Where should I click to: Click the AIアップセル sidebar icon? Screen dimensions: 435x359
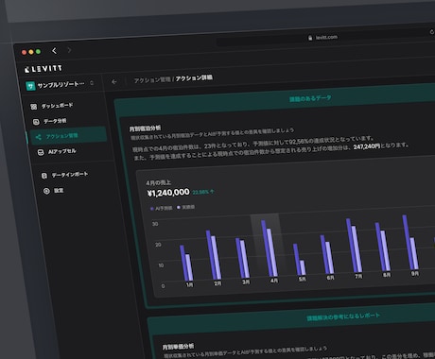[41, 152]
